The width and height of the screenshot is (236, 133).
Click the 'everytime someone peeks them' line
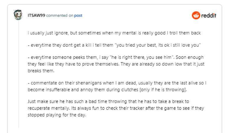click(116, 57)
